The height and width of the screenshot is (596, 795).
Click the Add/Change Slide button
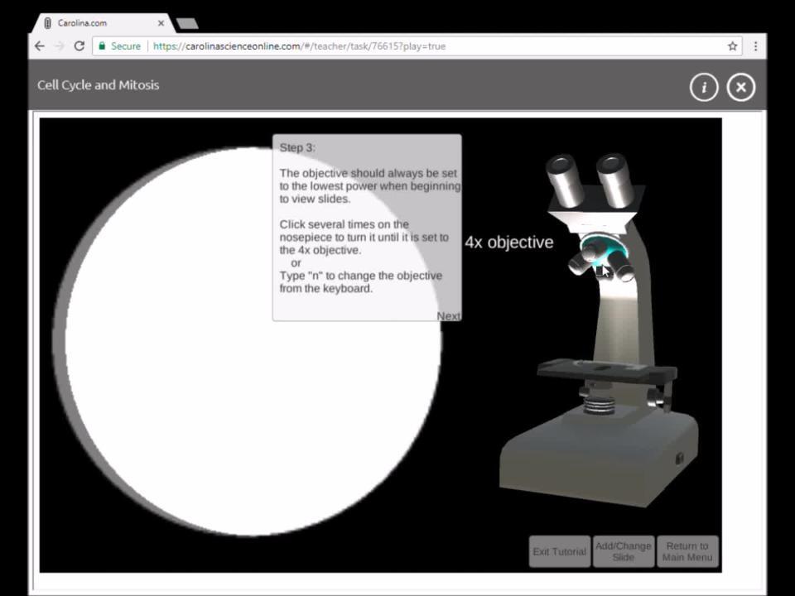tap(623, 551)
